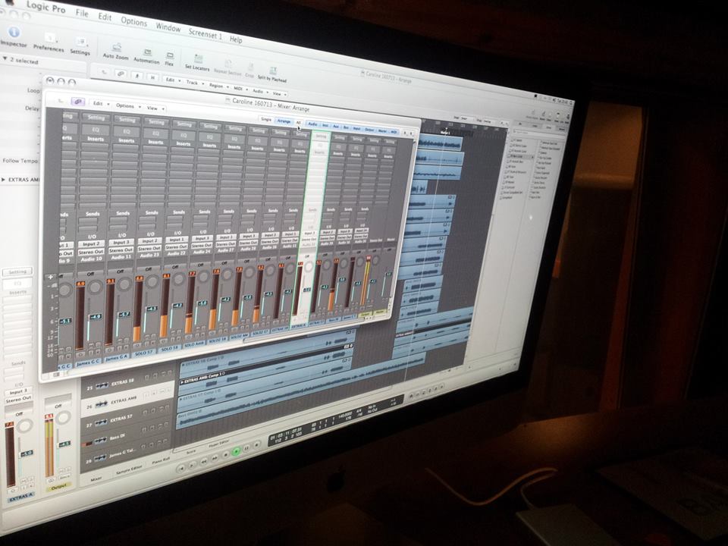Click the Record button in the transport
Screen dimensions: 728x546
pos(257,444)
